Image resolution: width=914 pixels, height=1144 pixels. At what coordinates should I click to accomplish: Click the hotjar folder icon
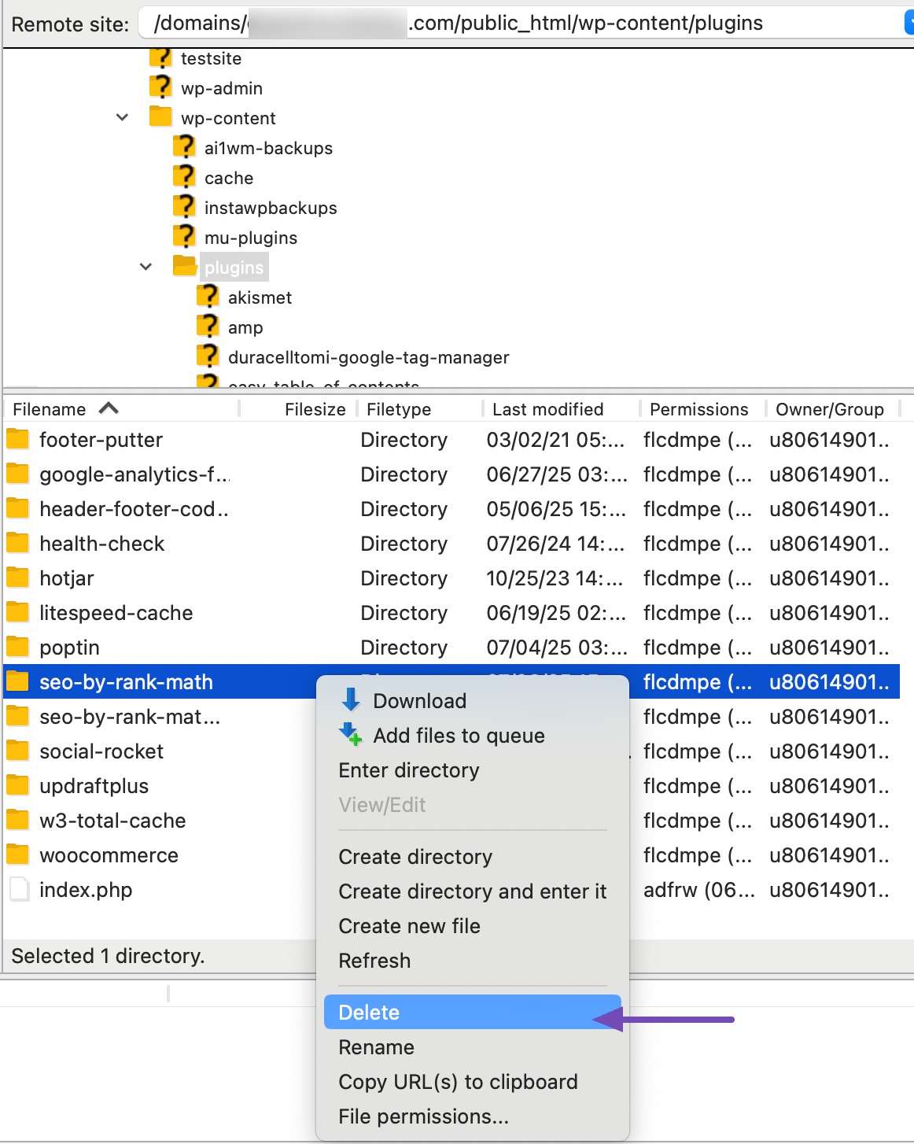click(x=18, y=578)
